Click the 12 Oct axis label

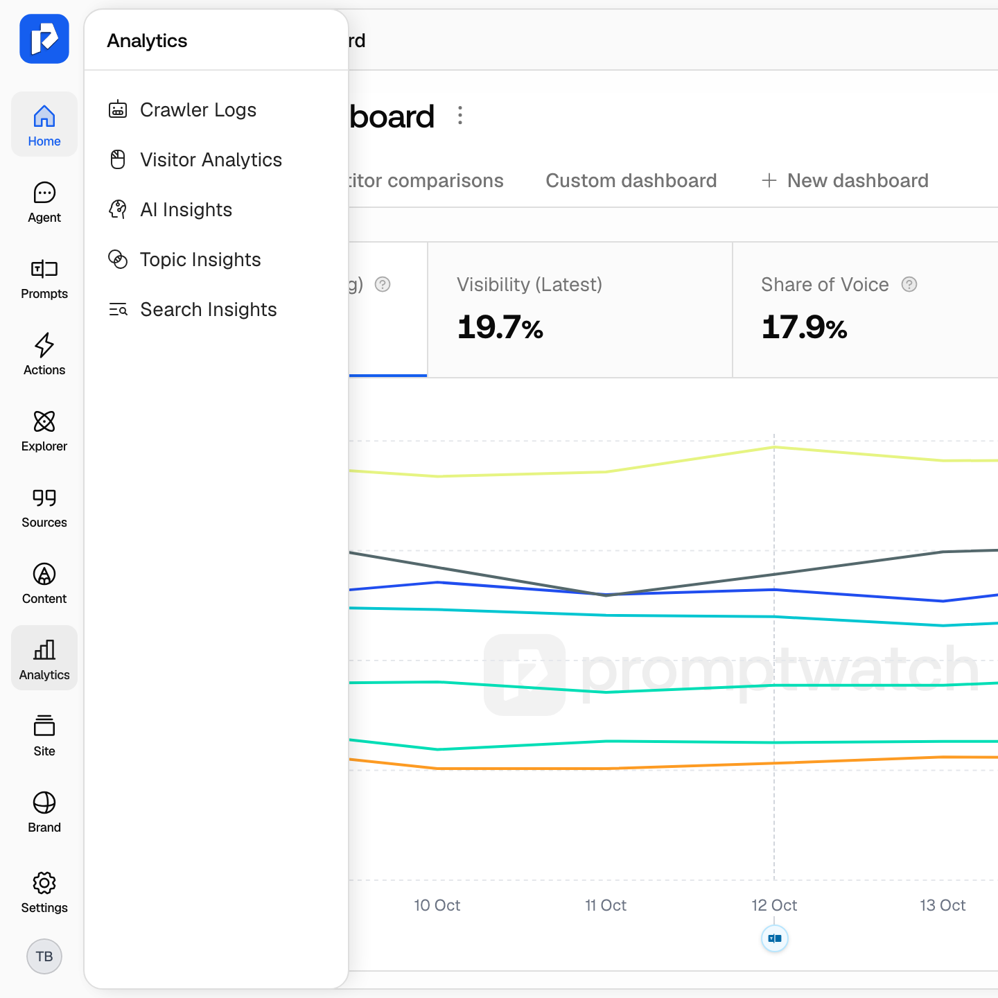point(774,905)
